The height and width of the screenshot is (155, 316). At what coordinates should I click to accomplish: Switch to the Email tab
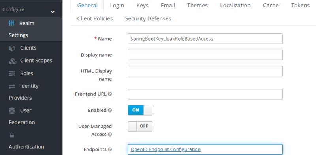click(x=167, y=6)
